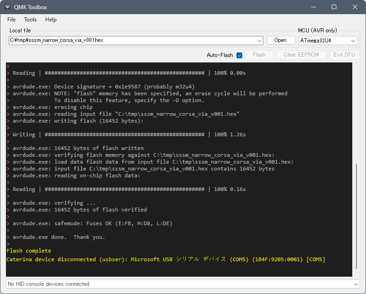Open the Tools menu
The height and width of the screenshot is (294, 366).
[30, 20]
